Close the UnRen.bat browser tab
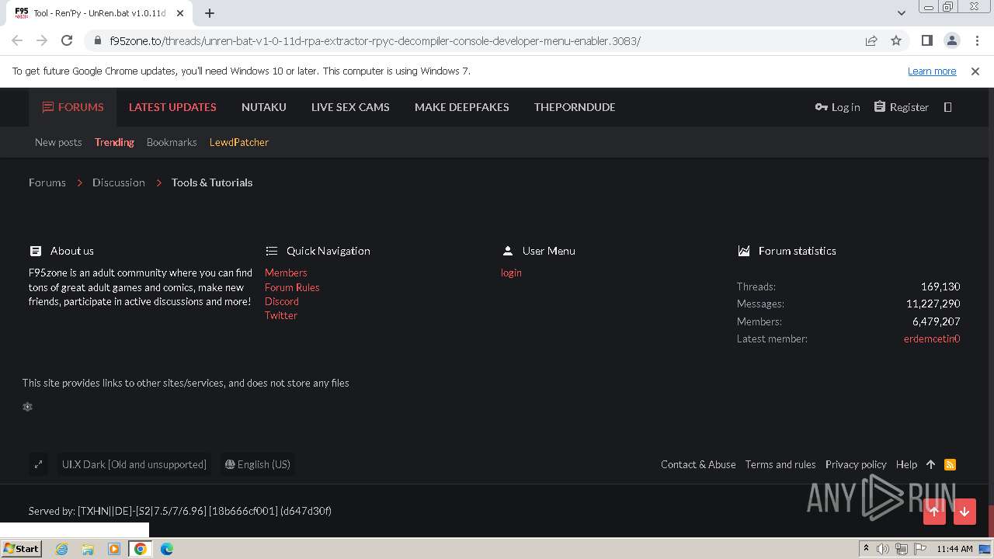Viewport: 994px width, 559px height. (180, 13)
